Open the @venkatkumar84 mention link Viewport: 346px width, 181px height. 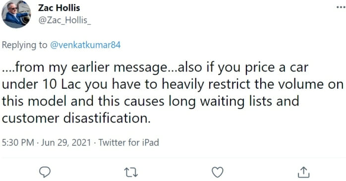tap(85, 45)
